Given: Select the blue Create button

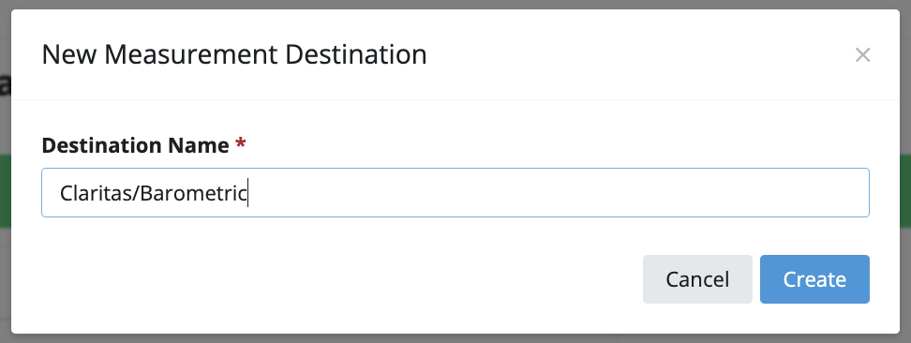Looking at the screenshot, I should pyautogui.click(x=814, y=279).
